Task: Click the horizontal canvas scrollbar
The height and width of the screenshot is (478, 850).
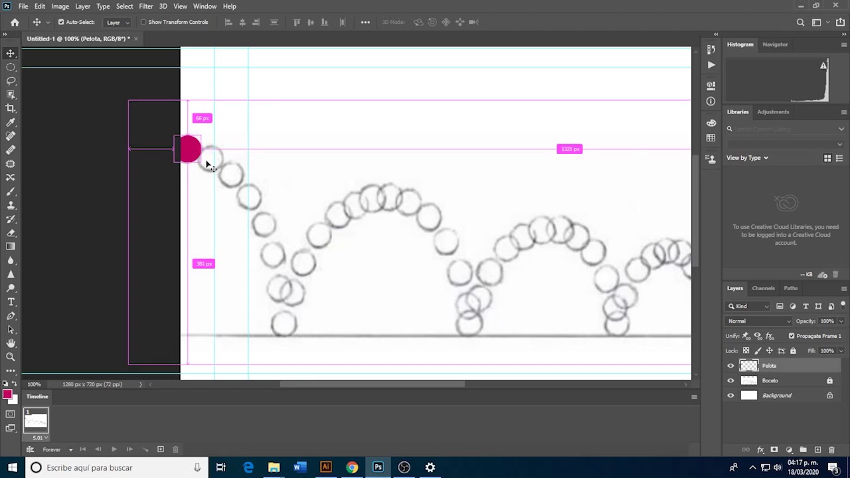Action: point(372,384)
